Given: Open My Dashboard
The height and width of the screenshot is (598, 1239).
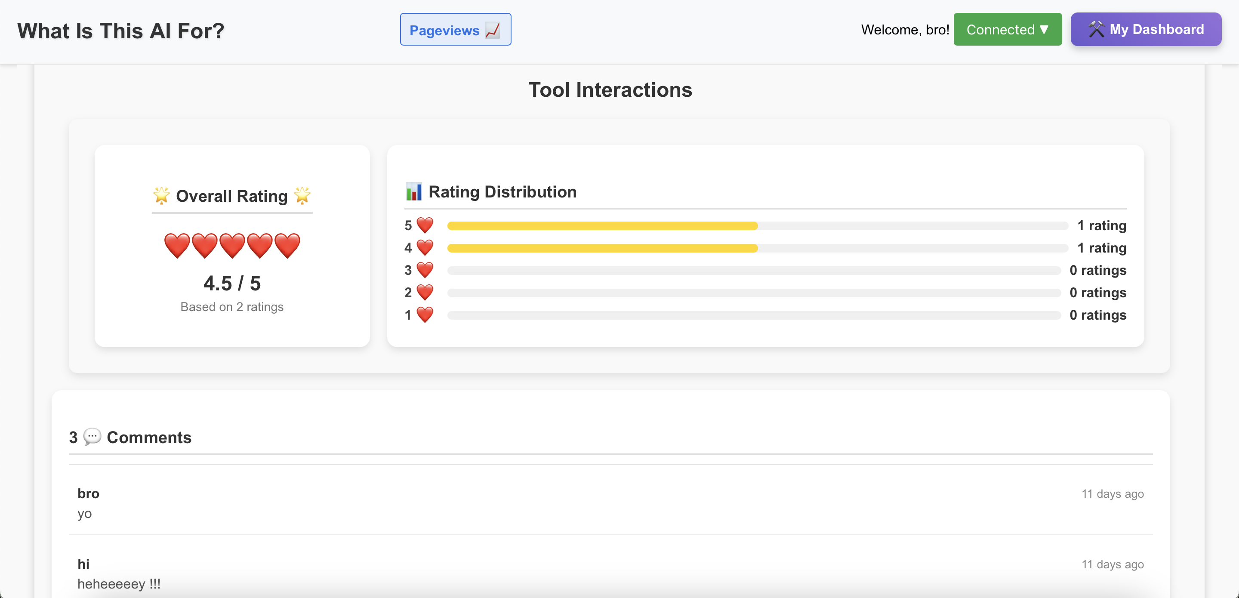Looking at the screenshot, I should tap(1156, 29).
